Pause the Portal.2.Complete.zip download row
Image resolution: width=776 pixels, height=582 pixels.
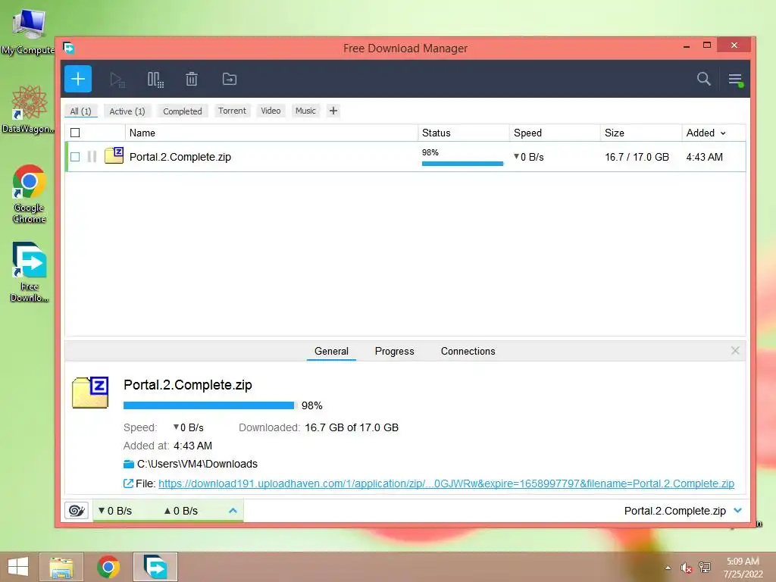(x=92, y=157)
